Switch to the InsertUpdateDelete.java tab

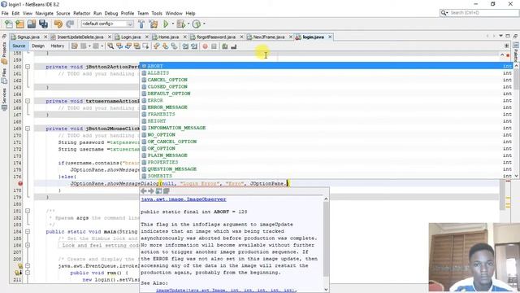click(80, 37)
